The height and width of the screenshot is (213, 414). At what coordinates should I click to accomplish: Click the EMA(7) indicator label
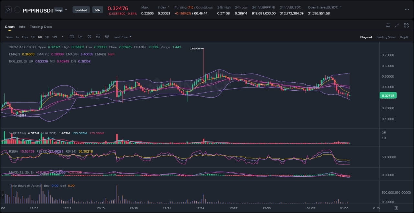(15, 54)
